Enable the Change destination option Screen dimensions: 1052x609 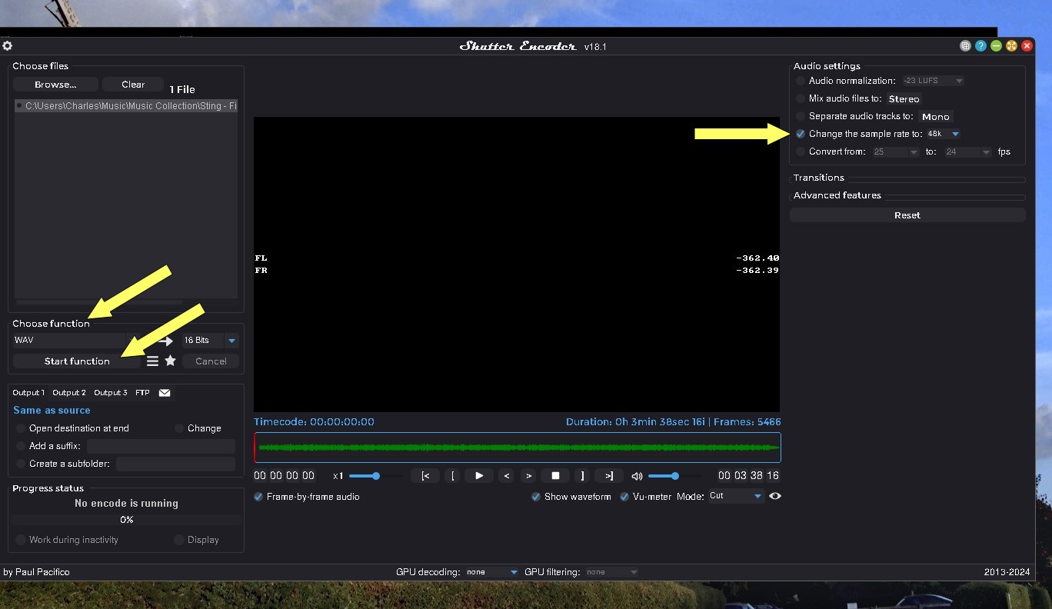point(179,428)
